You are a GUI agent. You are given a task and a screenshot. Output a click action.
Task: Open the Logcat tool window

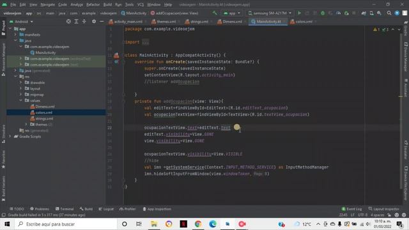(106, 209)
